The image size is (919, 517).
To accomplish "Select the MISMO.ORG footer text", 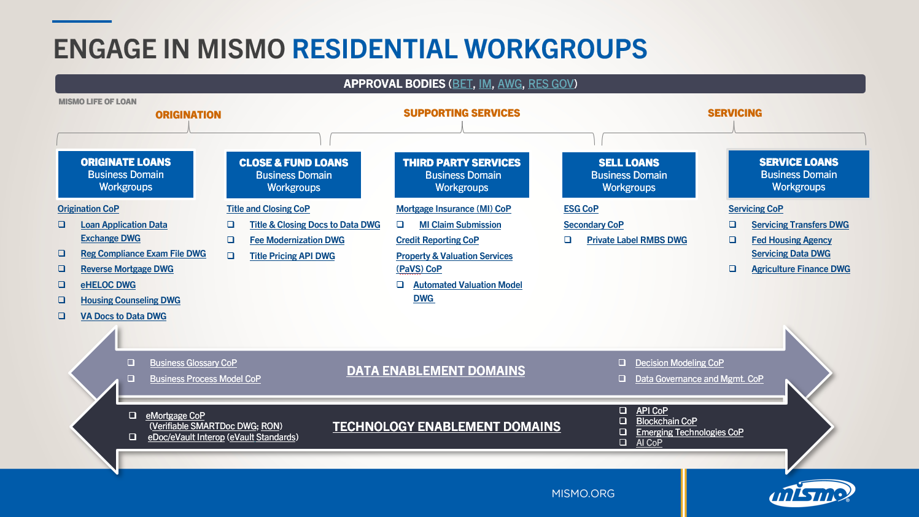I will pos(583,493).
